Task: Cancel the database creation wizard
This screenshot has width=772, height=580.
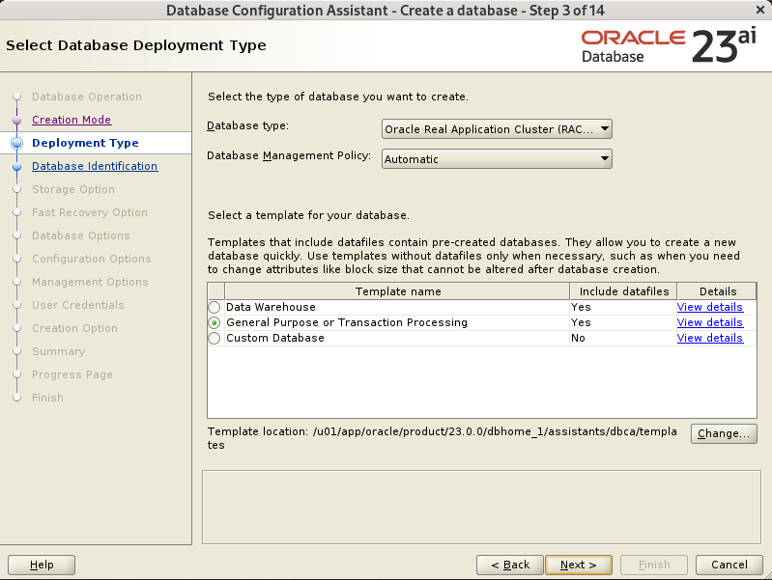Action: [x=729, y=565]
